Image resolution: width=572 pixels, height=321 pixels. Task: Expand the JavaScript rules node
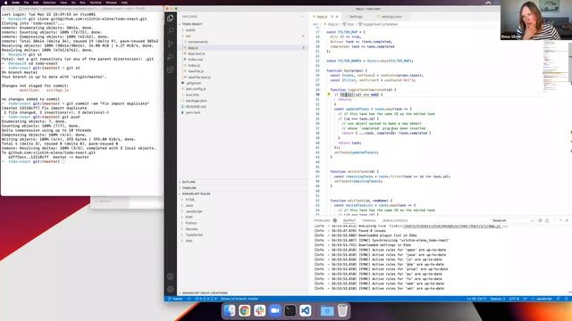194,211
